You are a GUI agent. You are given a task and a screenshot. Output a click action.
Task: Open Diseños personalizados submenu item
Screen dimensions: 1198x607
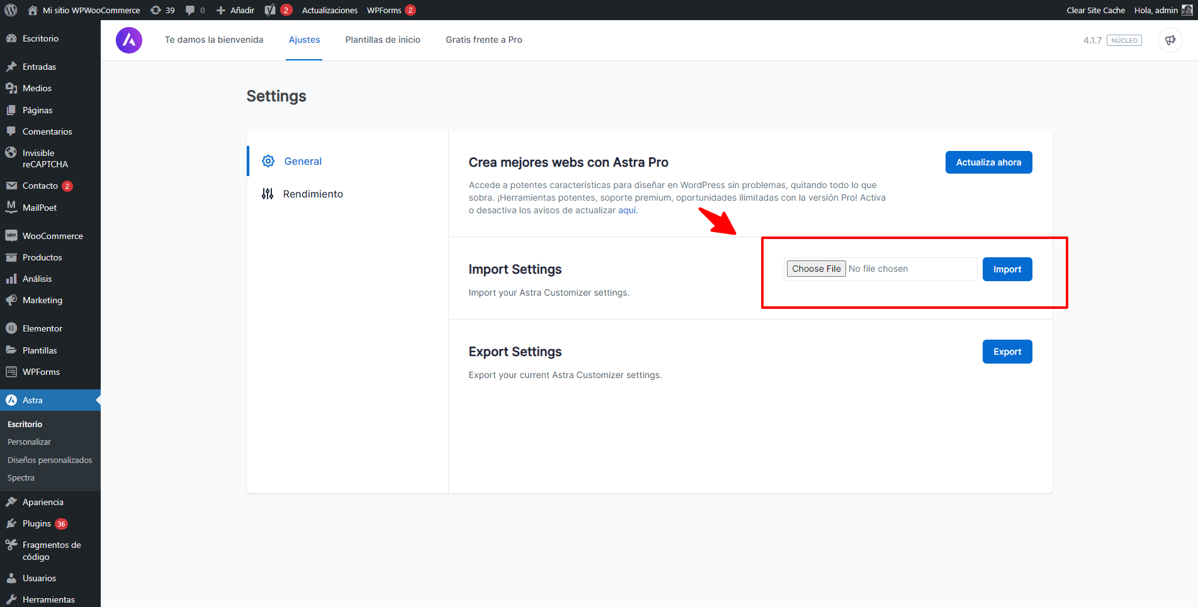click(x=50, y=460)
